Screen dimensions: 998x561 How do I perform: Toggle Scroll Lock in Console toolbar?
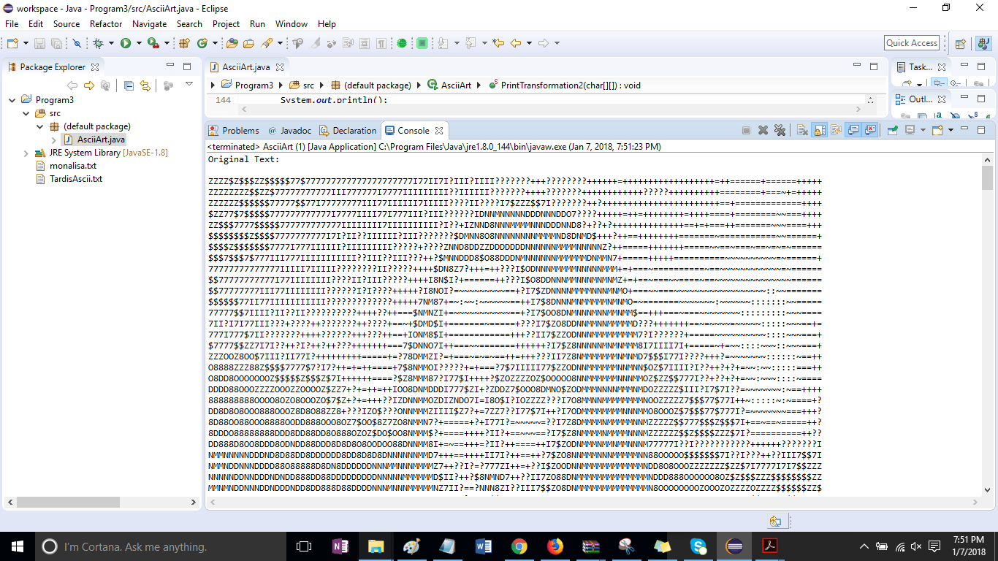819,130
